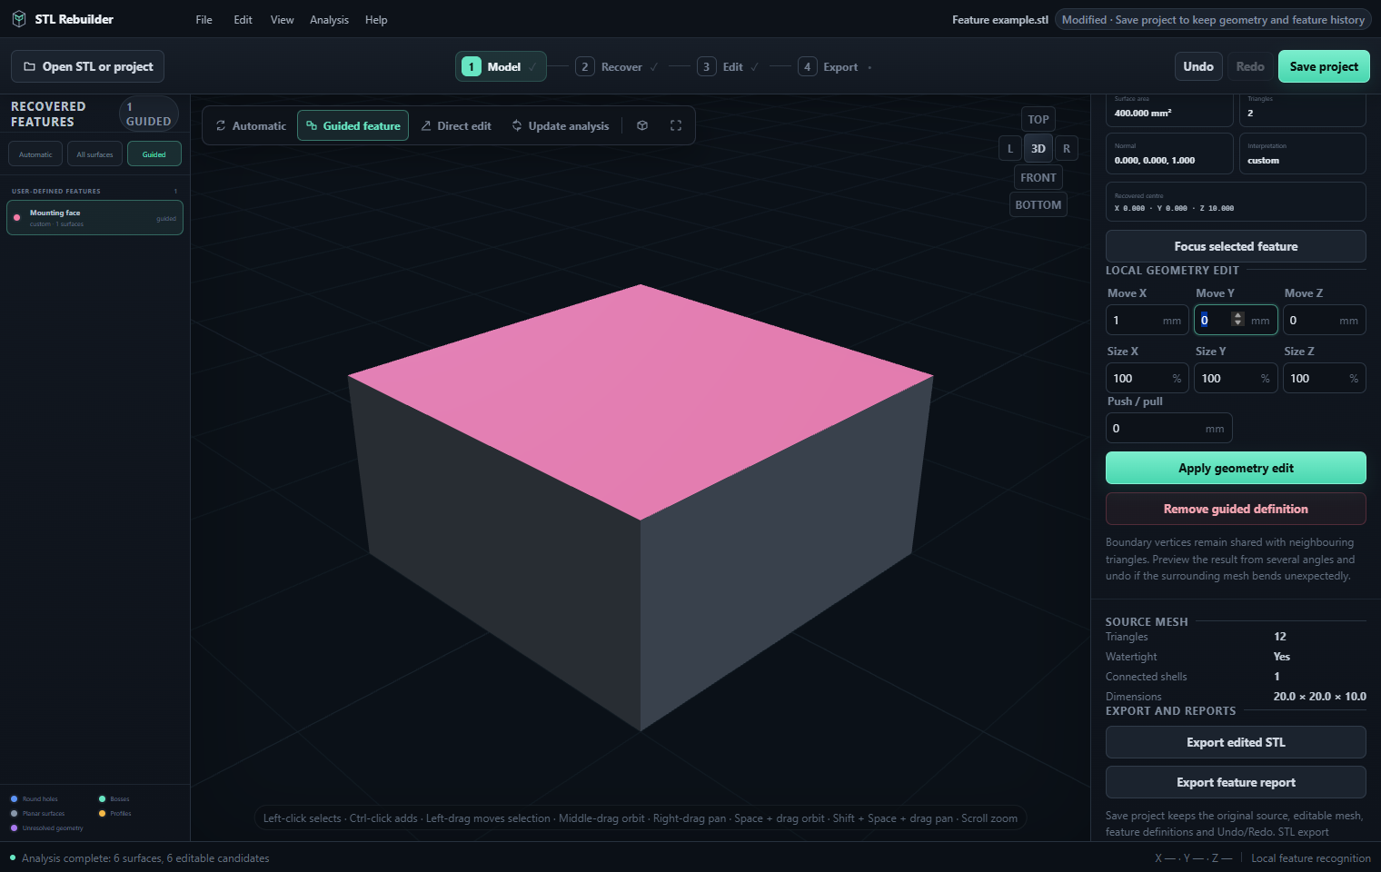
Task: Click the 1 GUIDED badge
Action: click(x=148, y=114)
